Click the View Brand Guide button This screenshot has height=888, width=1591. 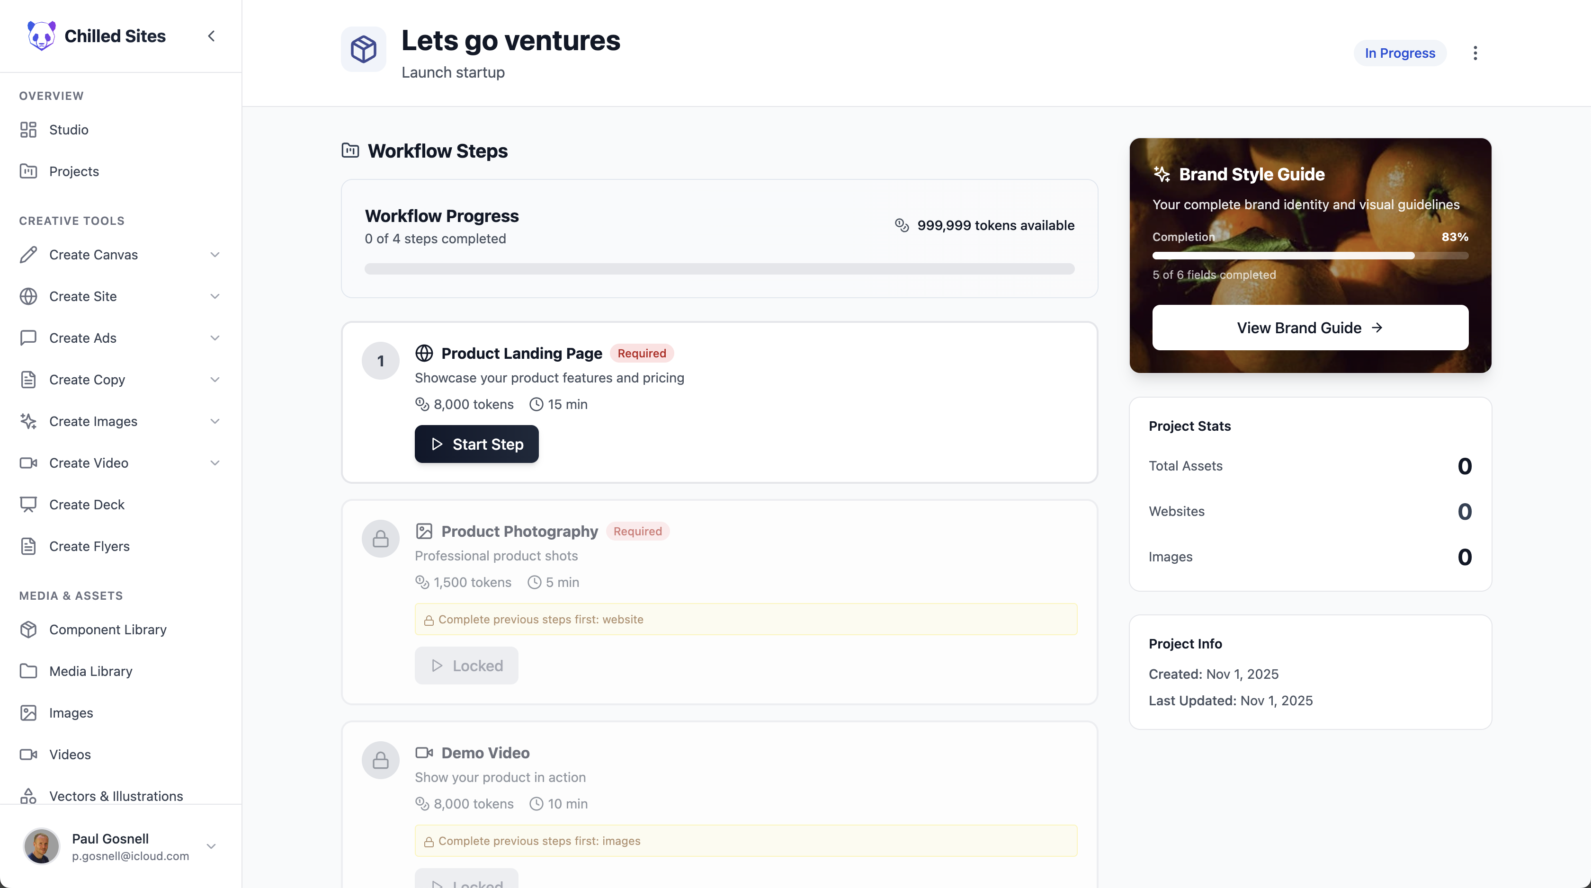click(x=1309, y=327)
